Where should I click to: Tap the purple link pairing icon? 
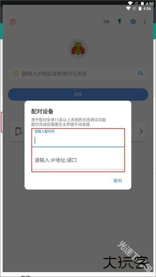point(106,22)
